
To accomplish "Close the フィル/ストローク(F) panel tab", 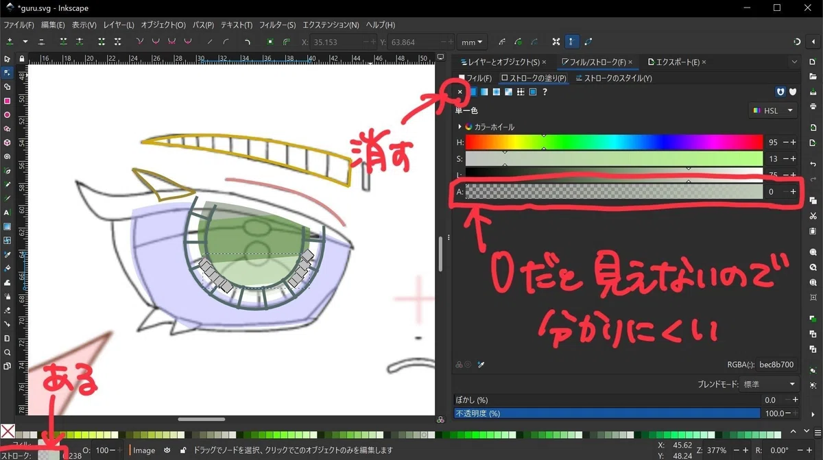I will coord(630,62).
